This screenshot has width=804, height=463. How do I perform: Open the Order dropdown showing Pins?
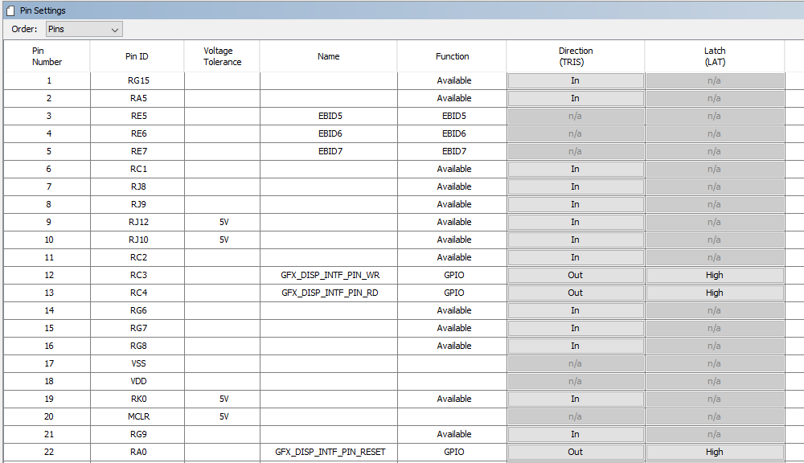(x=84, y=29)
